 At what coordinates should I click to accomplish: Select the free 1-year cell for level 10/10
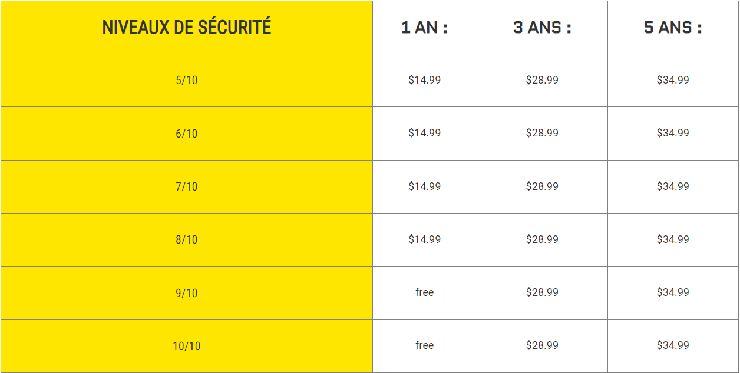click(424, 345)
